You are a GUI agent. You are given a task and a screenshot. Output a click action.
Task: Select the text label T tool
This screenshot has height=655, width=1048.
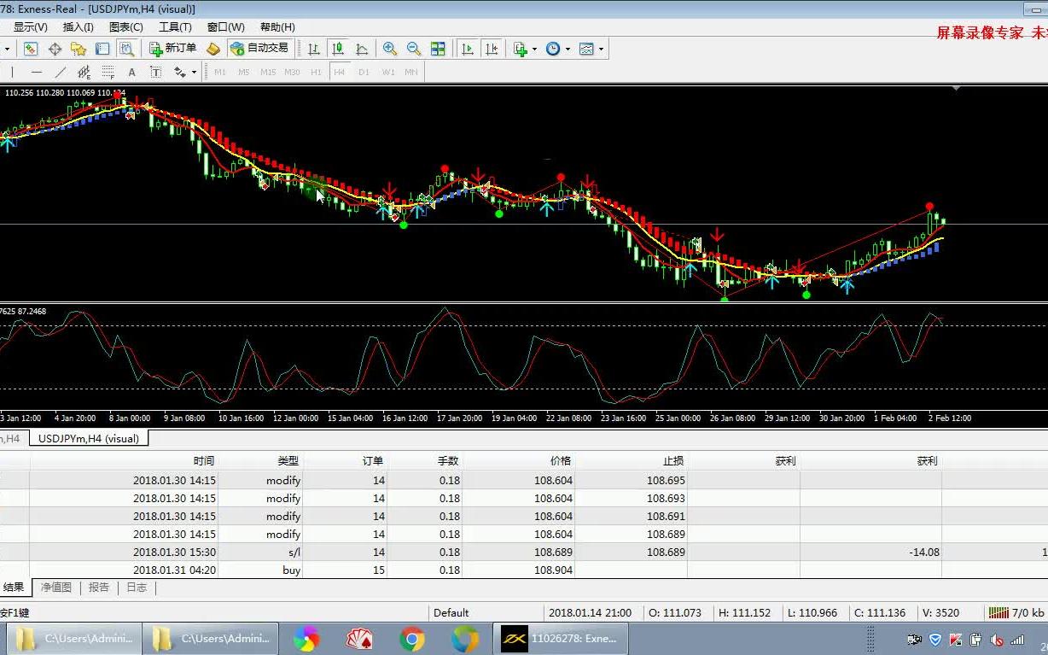pyautogui.click(x=155, y=72)
